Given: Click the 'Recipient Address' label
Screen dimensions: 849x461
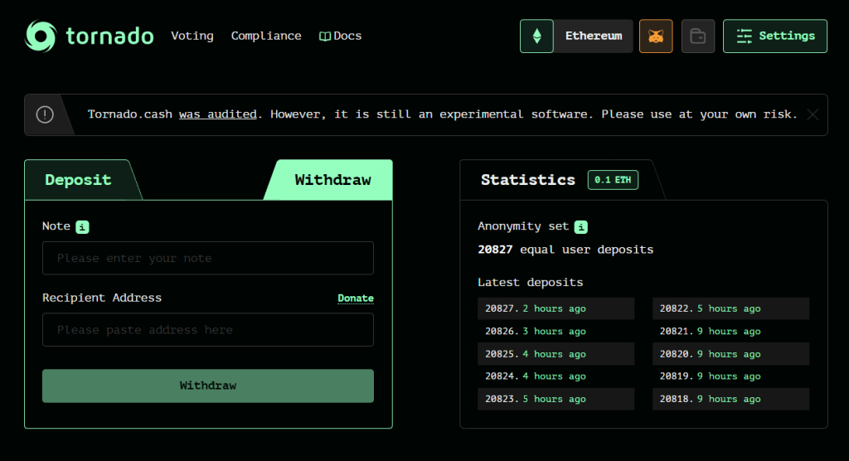Looking at the screenshot, I should [102, 298].
